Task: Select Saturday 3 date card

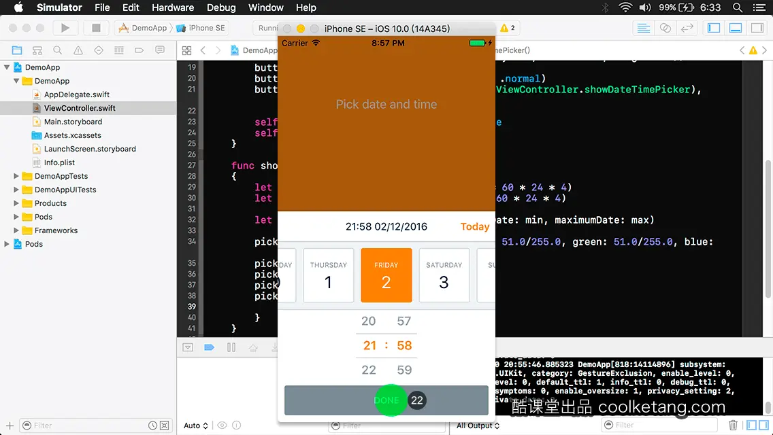Action: (x=444, y=275)
